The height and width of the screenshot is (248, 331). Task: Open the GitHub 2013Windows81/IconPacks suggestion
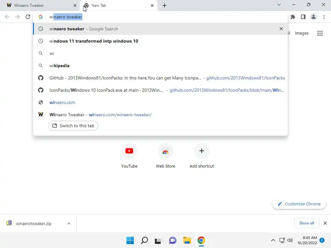[x=160, y=78]
